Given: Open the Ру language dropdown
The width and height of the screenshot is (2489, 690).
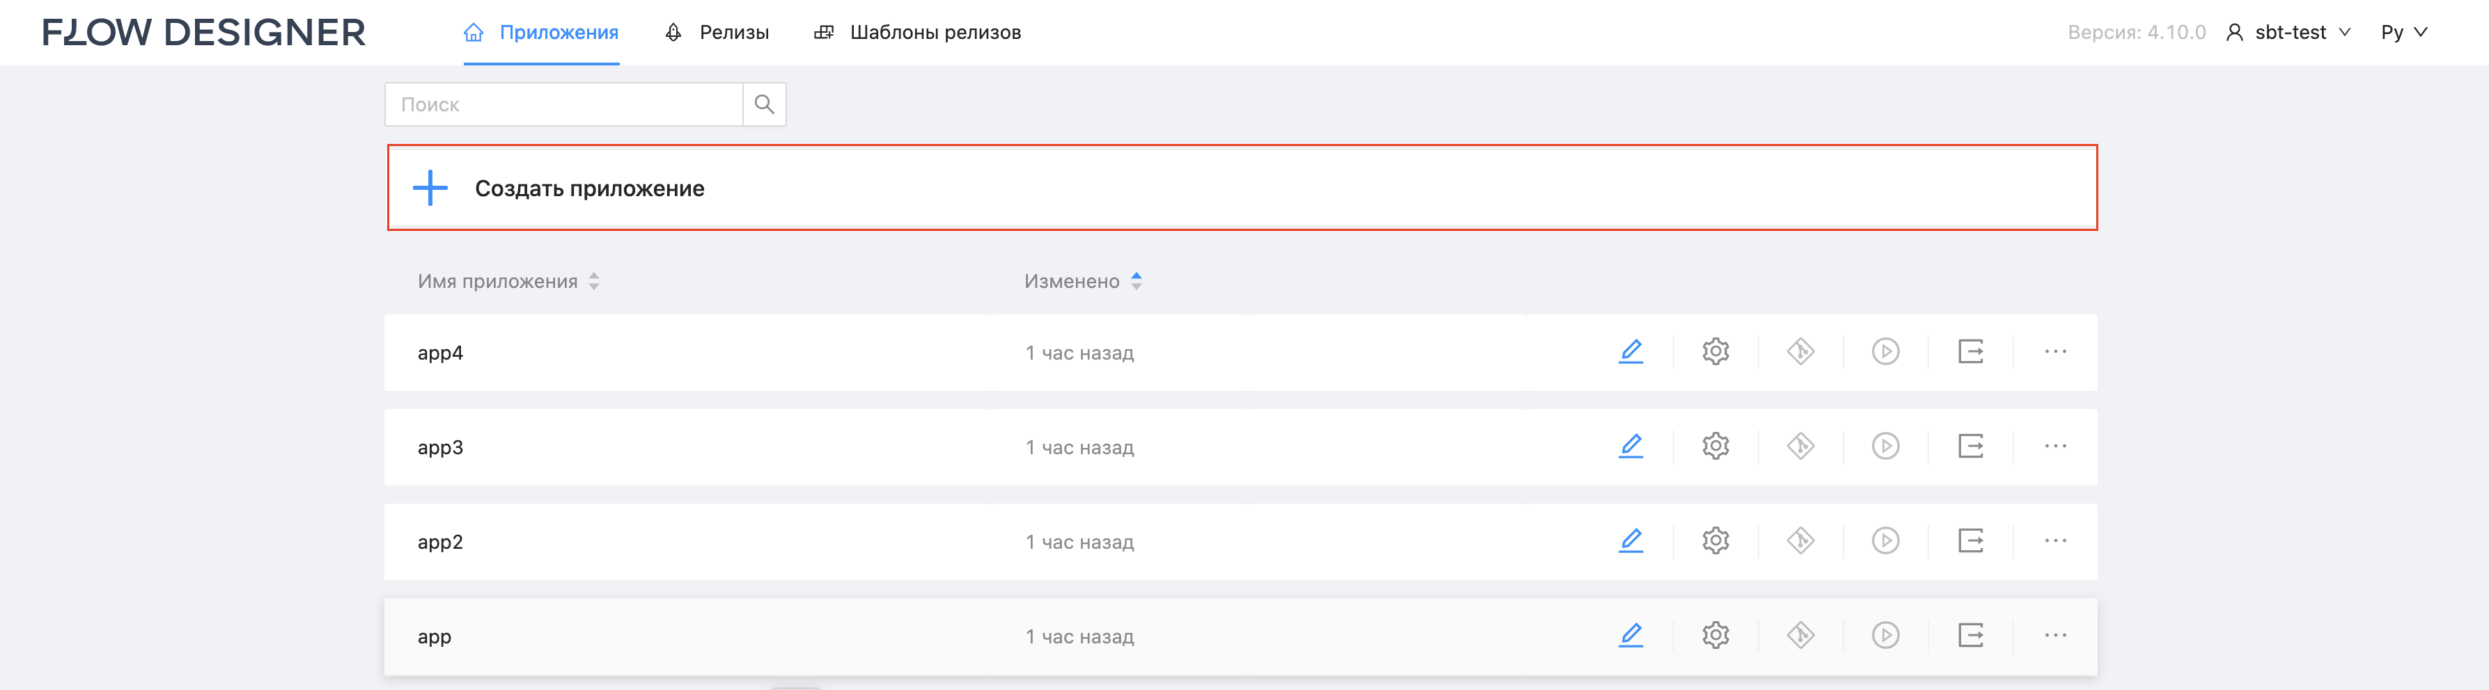Looking at the screenshot, I should [2404, 33].
